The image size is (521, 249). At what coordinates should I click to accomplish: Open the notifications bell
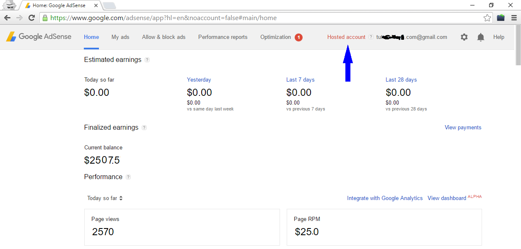point(481,37)
